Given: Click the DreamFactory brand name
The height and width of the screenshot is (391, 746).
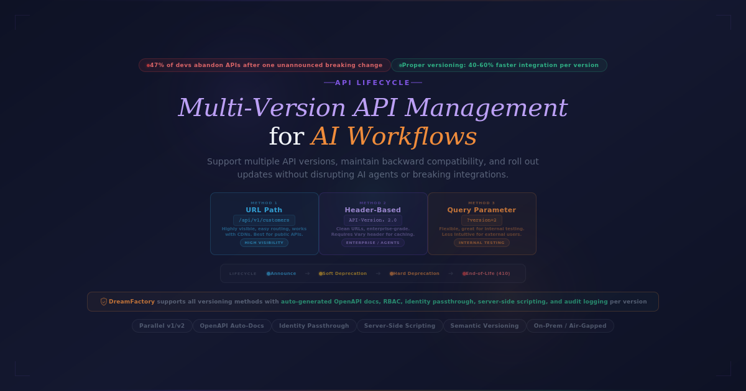Looking at the screenshot, I should coord(132,302).
